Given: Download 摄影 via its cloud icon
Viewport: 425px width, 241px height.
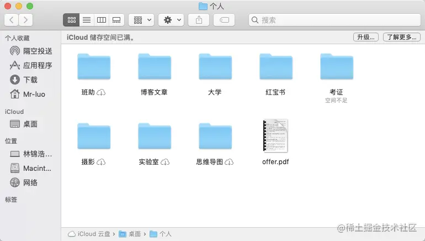Looking at the screenshot, I should tap(101, 162).
